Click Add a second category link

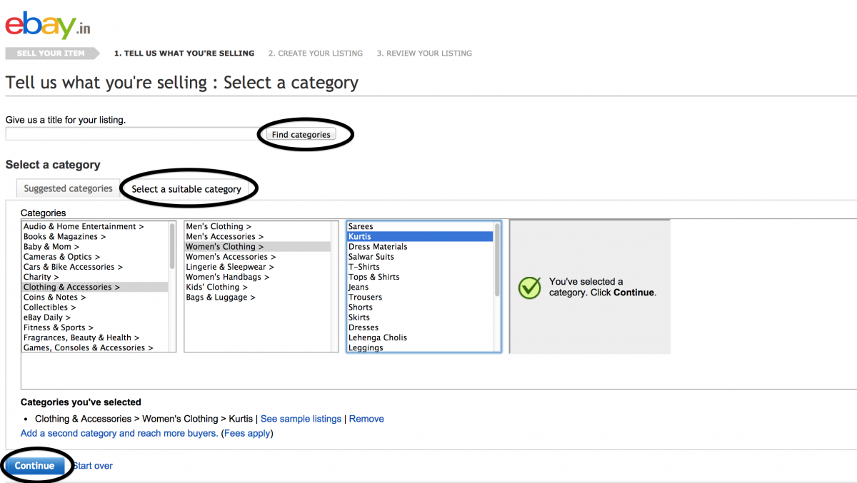coord(119,433)
